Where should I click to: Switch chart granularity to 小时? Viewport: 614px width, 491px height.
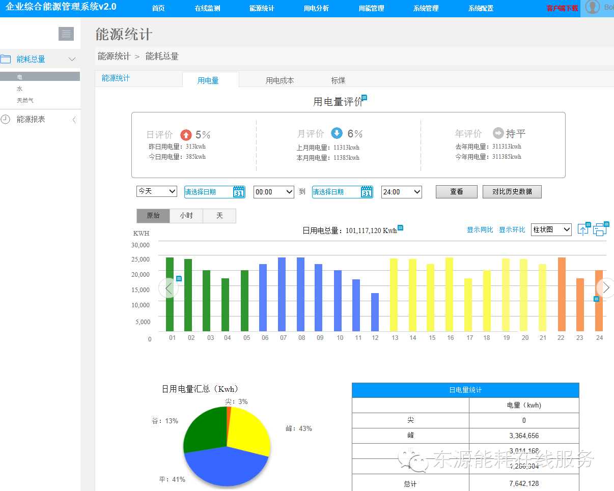(x=186, y=216)
